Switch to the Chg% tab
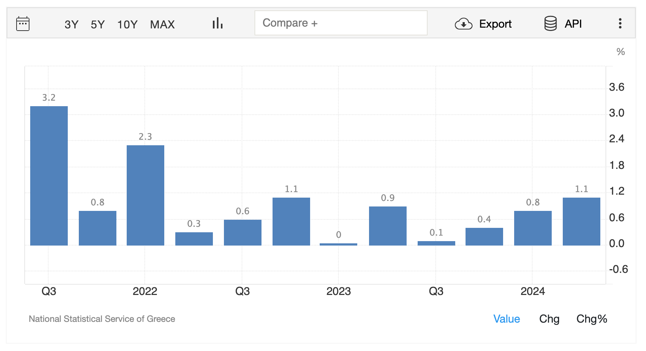 coord(591,319)
